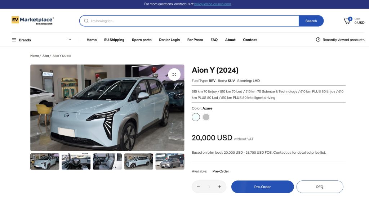Image resolution: width=369 pixels, height=198 pixels.
Task: Click the Search button
Action: coord(311,21)
